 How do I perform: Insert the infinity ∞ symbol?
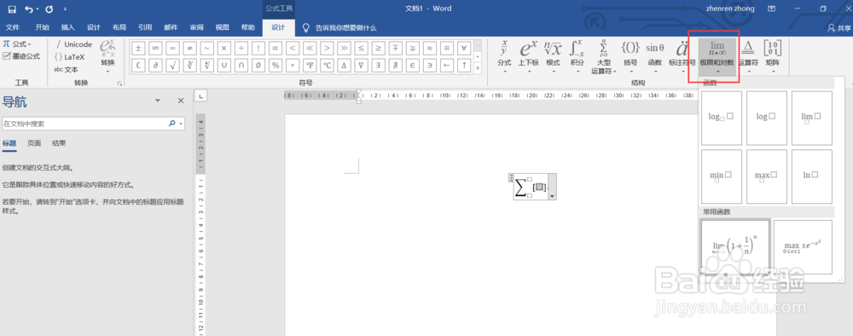pos(155,48)
